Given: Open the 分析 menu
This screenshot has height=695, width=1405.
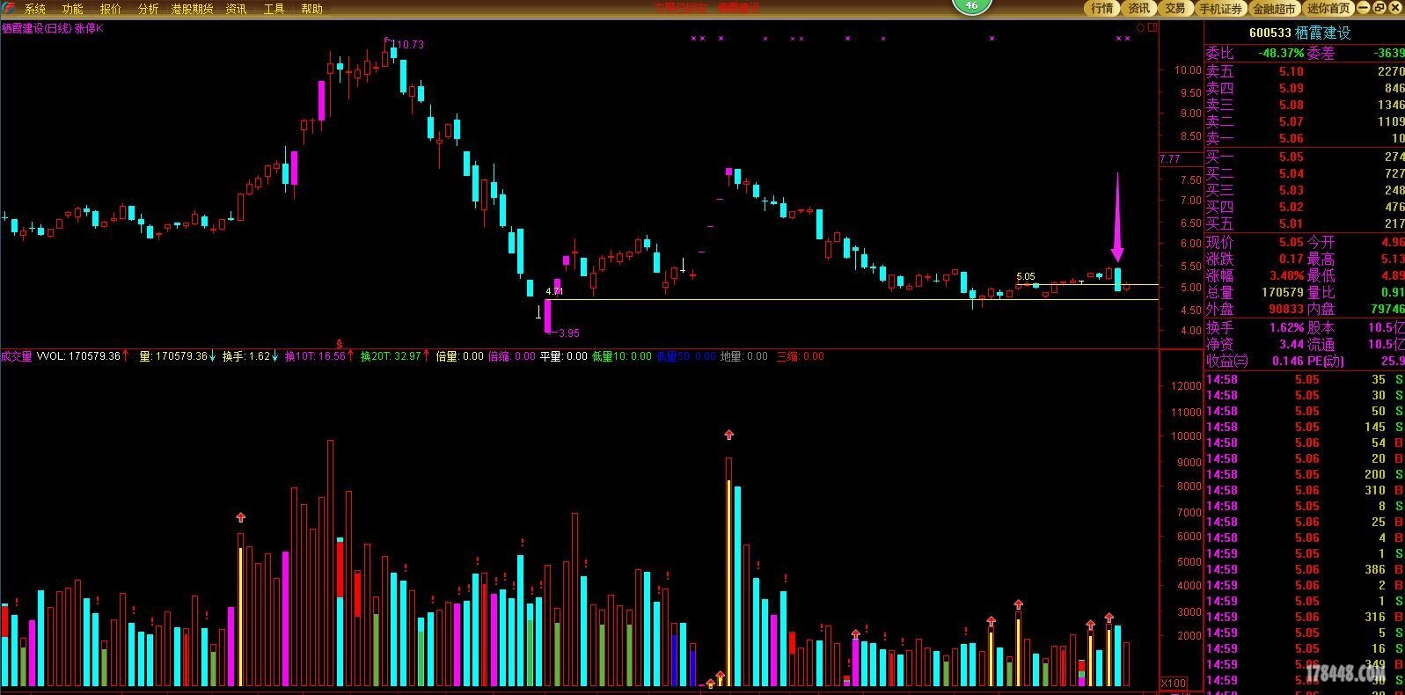Looking at the screenshot, I should pos(148,9).
